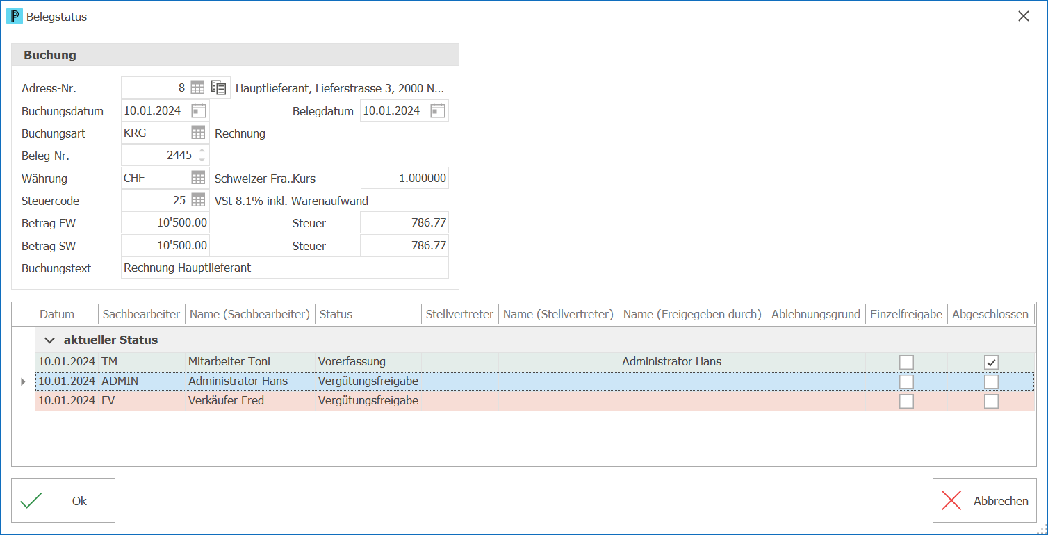1048x535 pixels.
Task: Toggle Einzelfreigabe checkbox for Administrator Hans row
Action: pyautogui.click(x=906, y=381)
